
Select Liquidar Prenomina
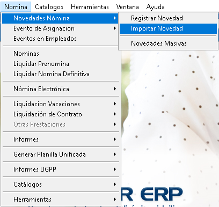coord(60,64)
